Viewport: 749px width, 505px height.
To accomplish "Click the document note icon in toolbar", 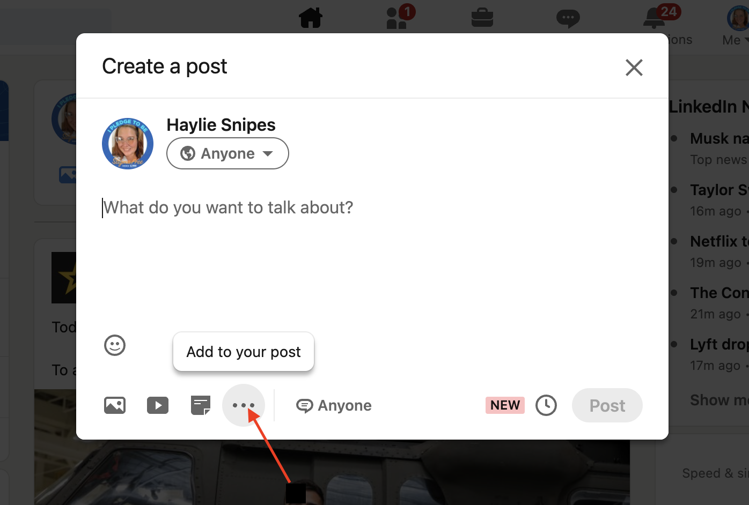I will click(x=201, y=405).
